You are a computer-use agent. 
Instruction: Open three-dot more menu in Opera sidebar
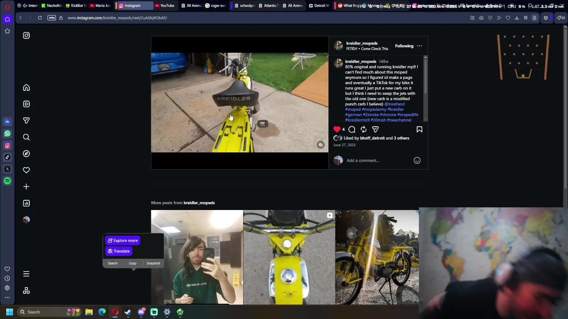[x=7, y=297]
